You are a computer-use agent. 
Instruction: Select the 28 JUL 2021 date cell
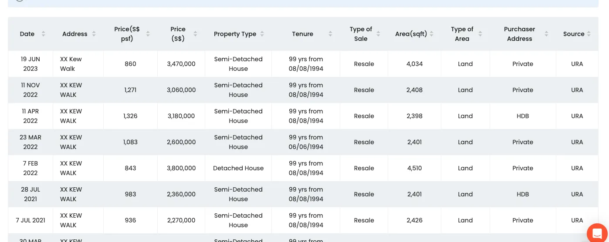click(x=30, y=194)
